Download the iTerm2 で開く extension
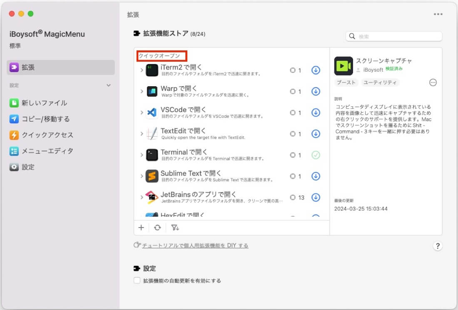Image resolution: width=458 pixels, height=310 pixels. point(316,70)
